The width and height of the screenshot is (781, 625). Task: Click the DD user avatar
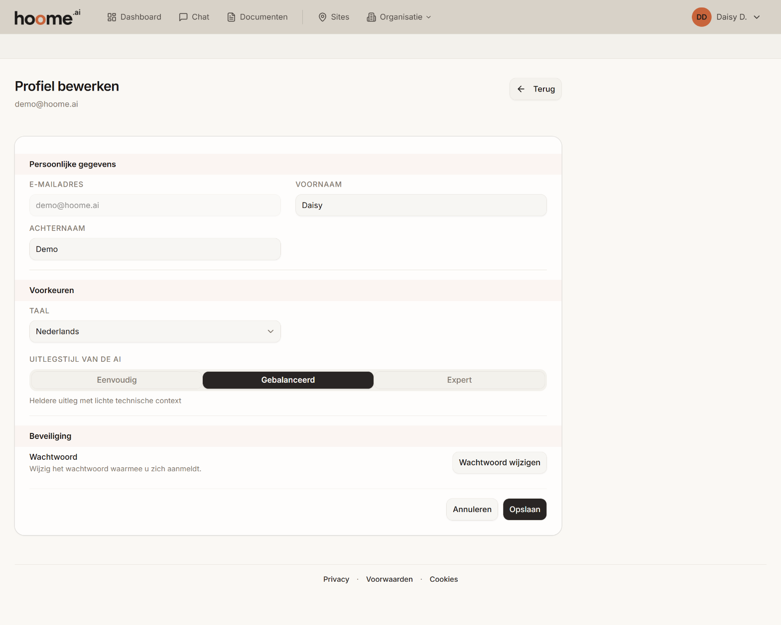701,17
